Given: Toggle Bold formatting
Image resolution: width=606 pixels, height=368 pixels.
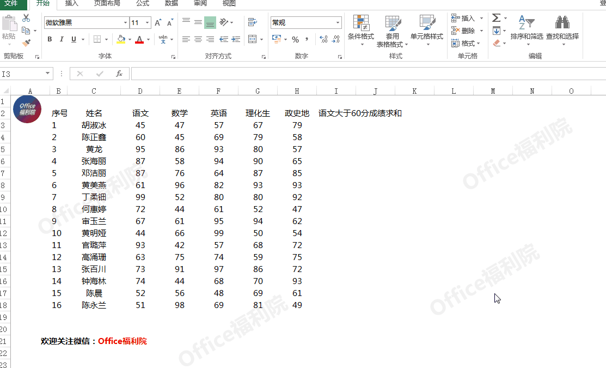Looking at the screenshot, I should click(50, 39).
